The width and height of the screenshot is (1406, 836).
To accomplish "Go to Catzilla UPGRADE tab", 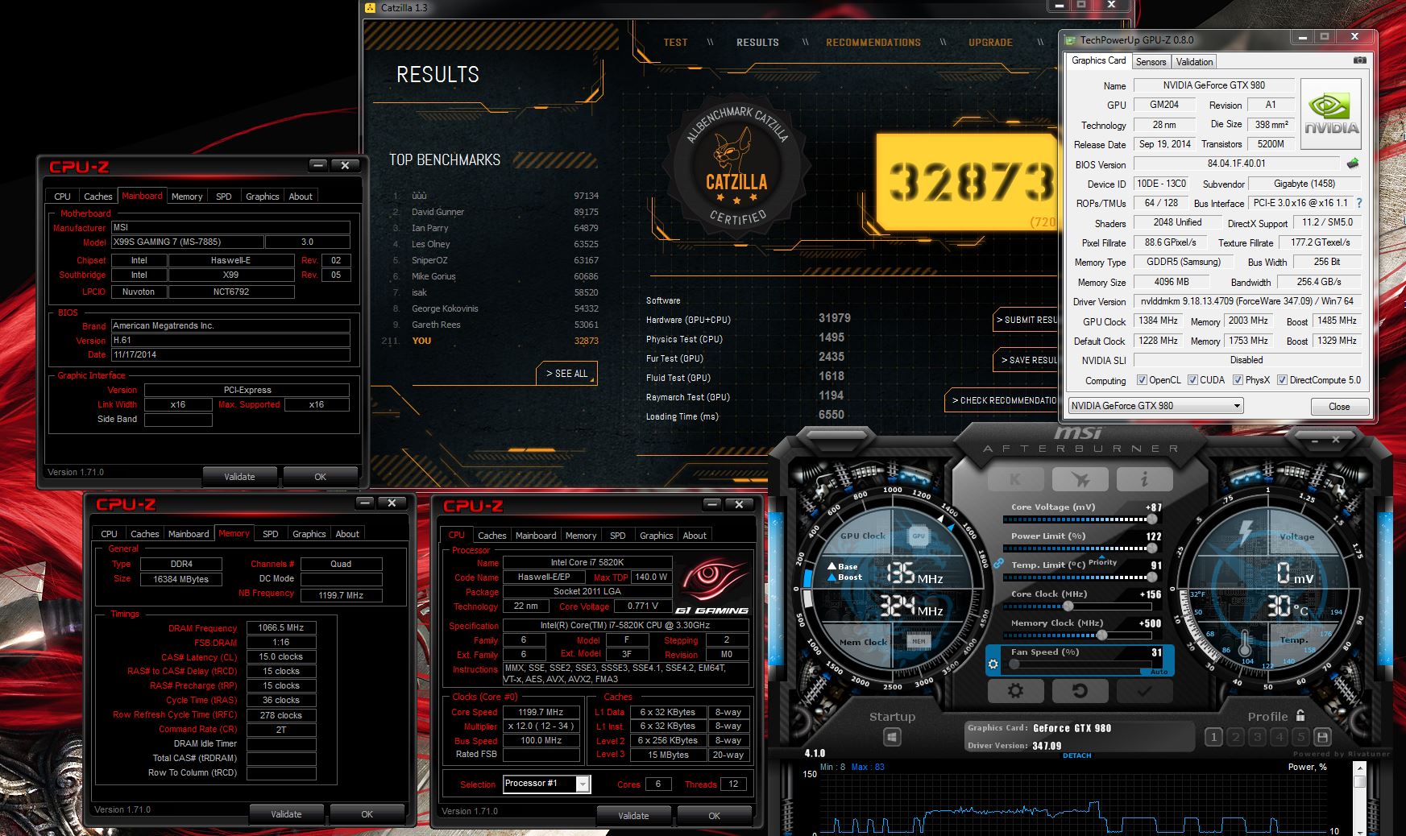I will [x=990, y=43].
